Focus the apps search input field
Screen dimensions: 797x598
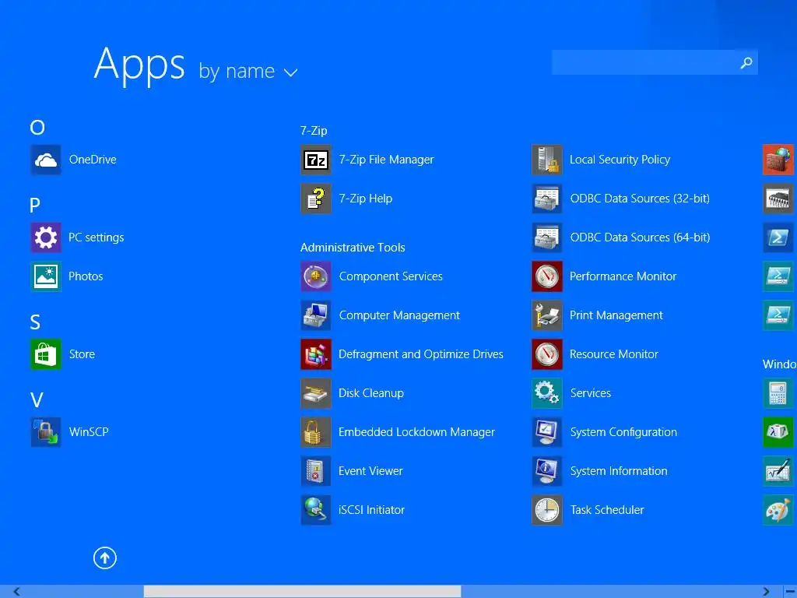click(655, 62)
